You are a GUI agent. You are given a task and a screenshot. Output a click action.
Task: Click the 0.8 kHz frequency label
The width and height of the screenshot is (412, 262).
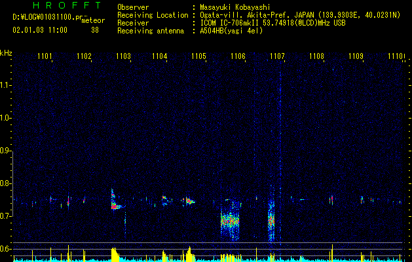pos(5,183)
